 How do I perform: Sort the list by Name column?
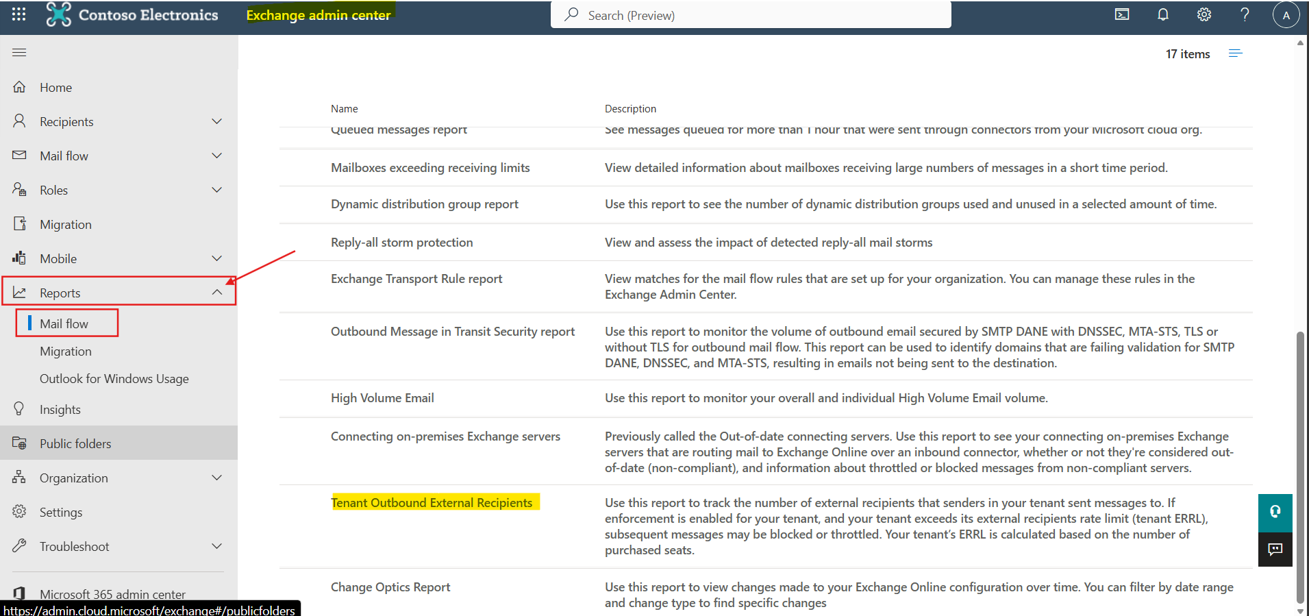point(345,108)
